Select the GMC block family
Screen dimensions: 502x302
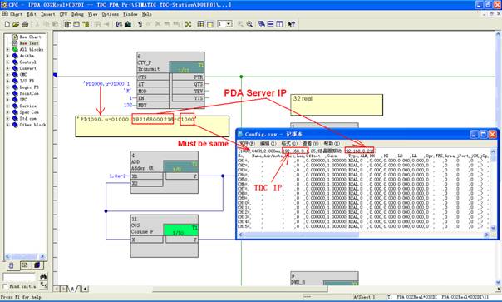click(23, 75)
